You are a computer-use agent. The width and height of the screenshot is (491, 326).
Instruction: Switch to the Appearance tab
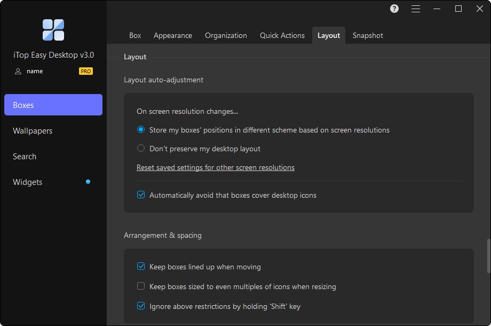click(x=173, y=35)
